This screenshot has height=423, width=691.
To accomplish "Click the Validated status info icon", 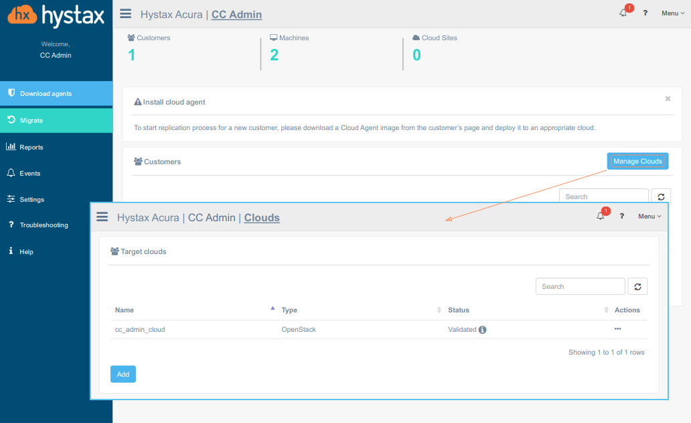I will click(482, 330).
